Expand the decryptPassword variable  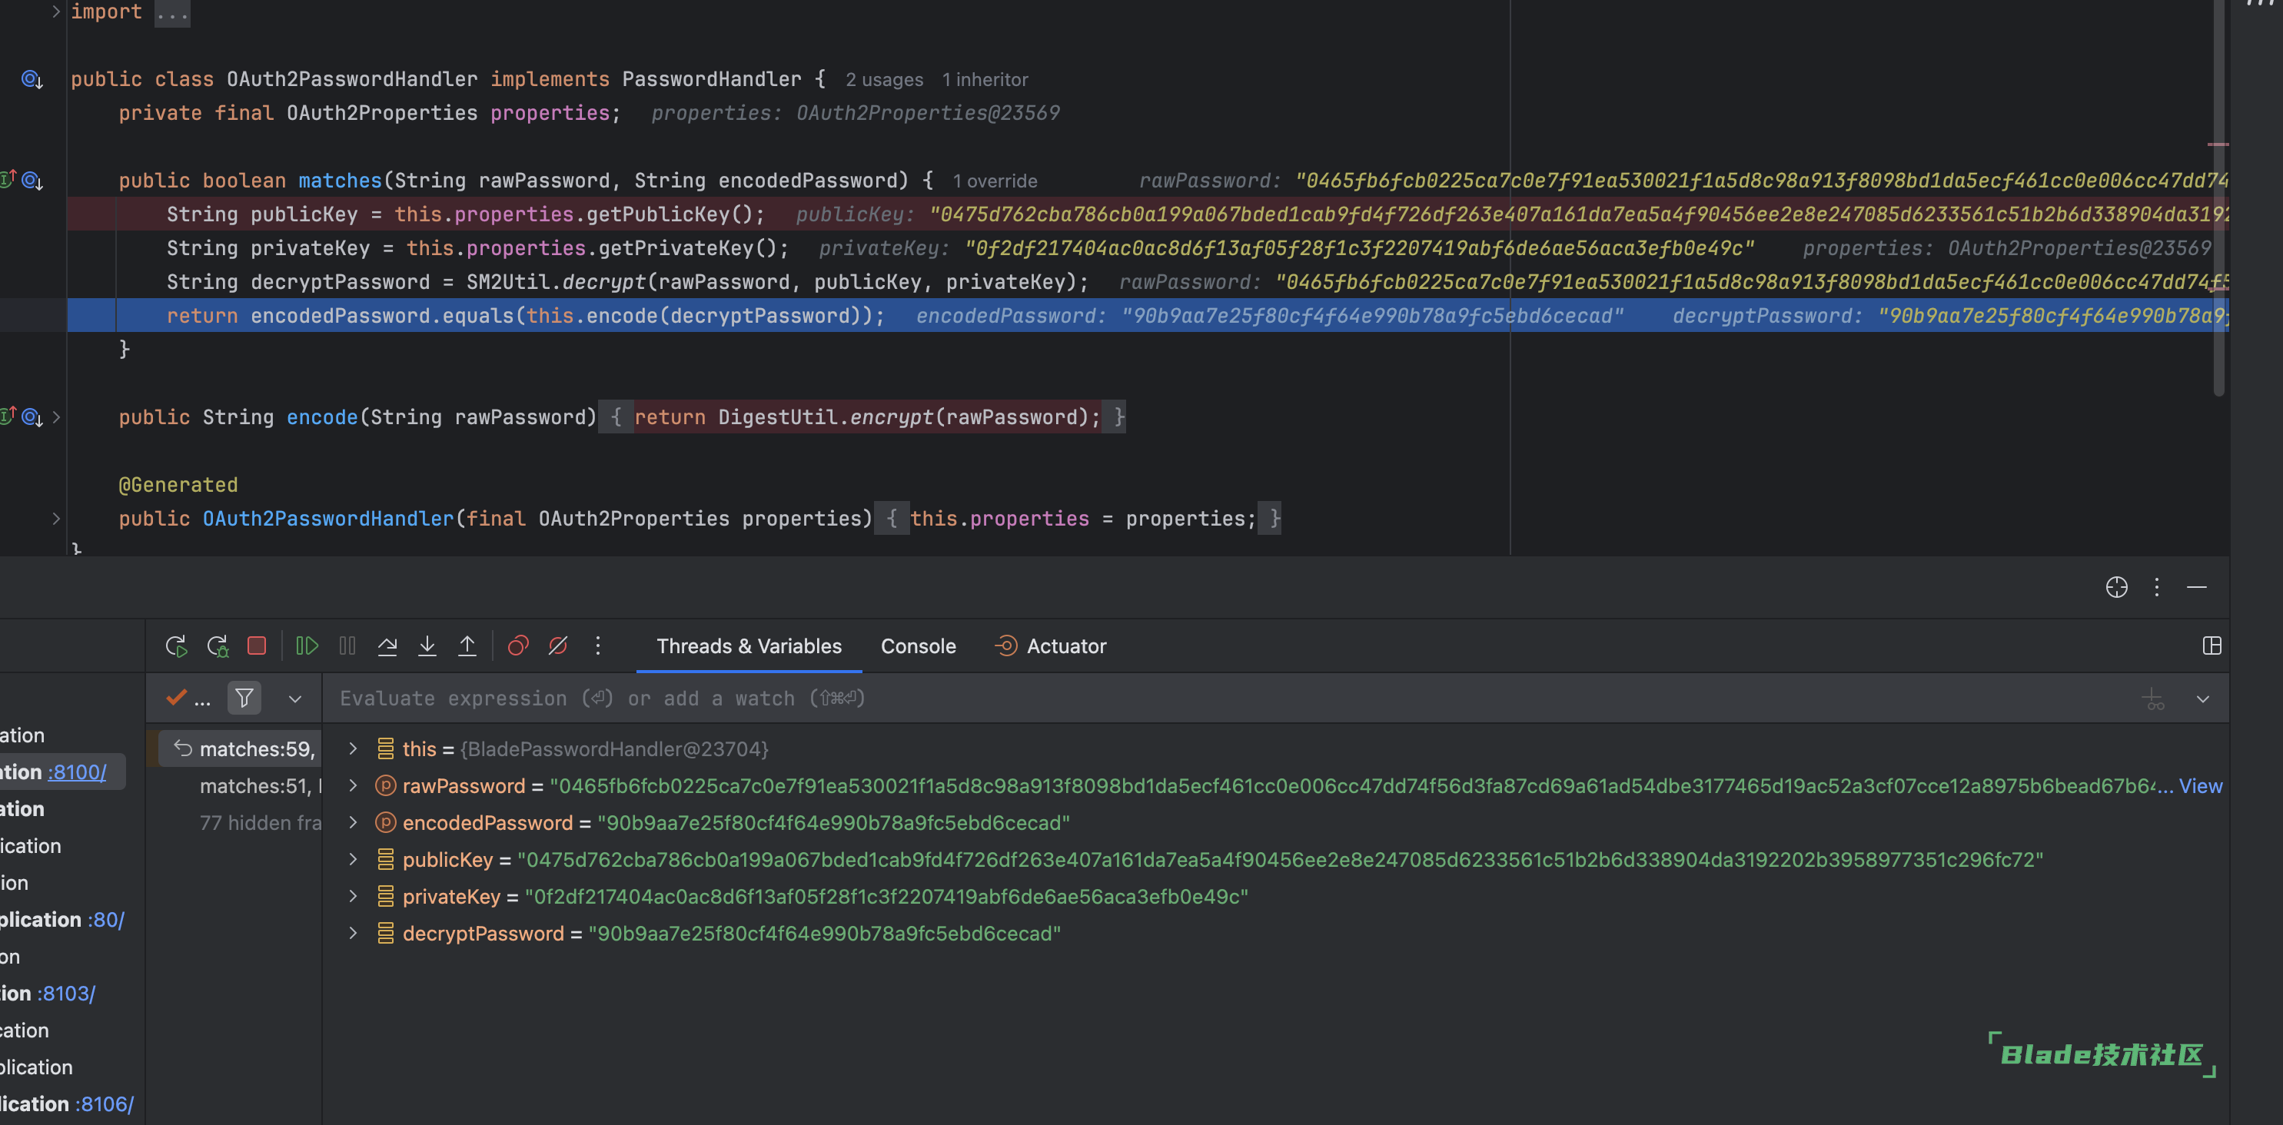pyautogui.click(x=354, y=933)
